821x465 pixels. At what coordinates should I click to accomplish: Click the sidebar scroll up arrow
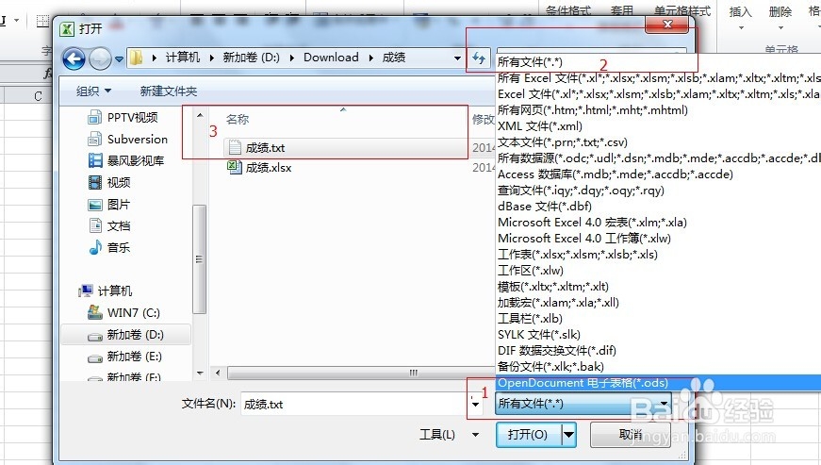click(x=200, y=115)
